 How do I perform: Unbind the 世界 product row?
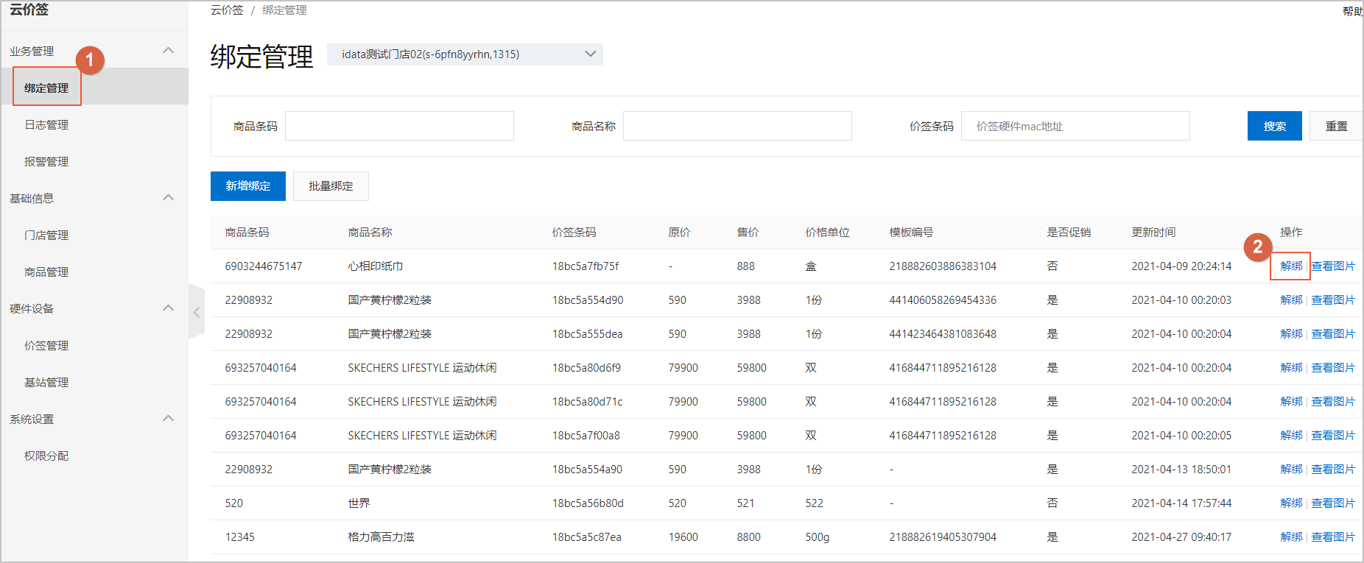point(1290,503)
